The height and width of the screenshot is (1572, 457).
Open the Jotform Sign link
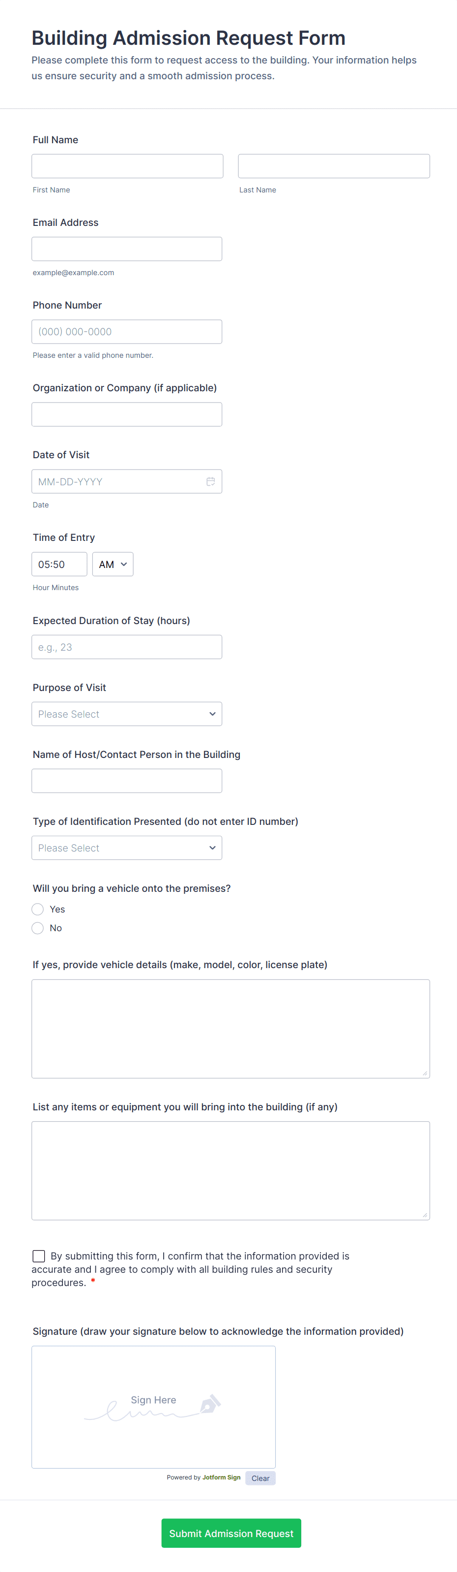point(221,1478)
